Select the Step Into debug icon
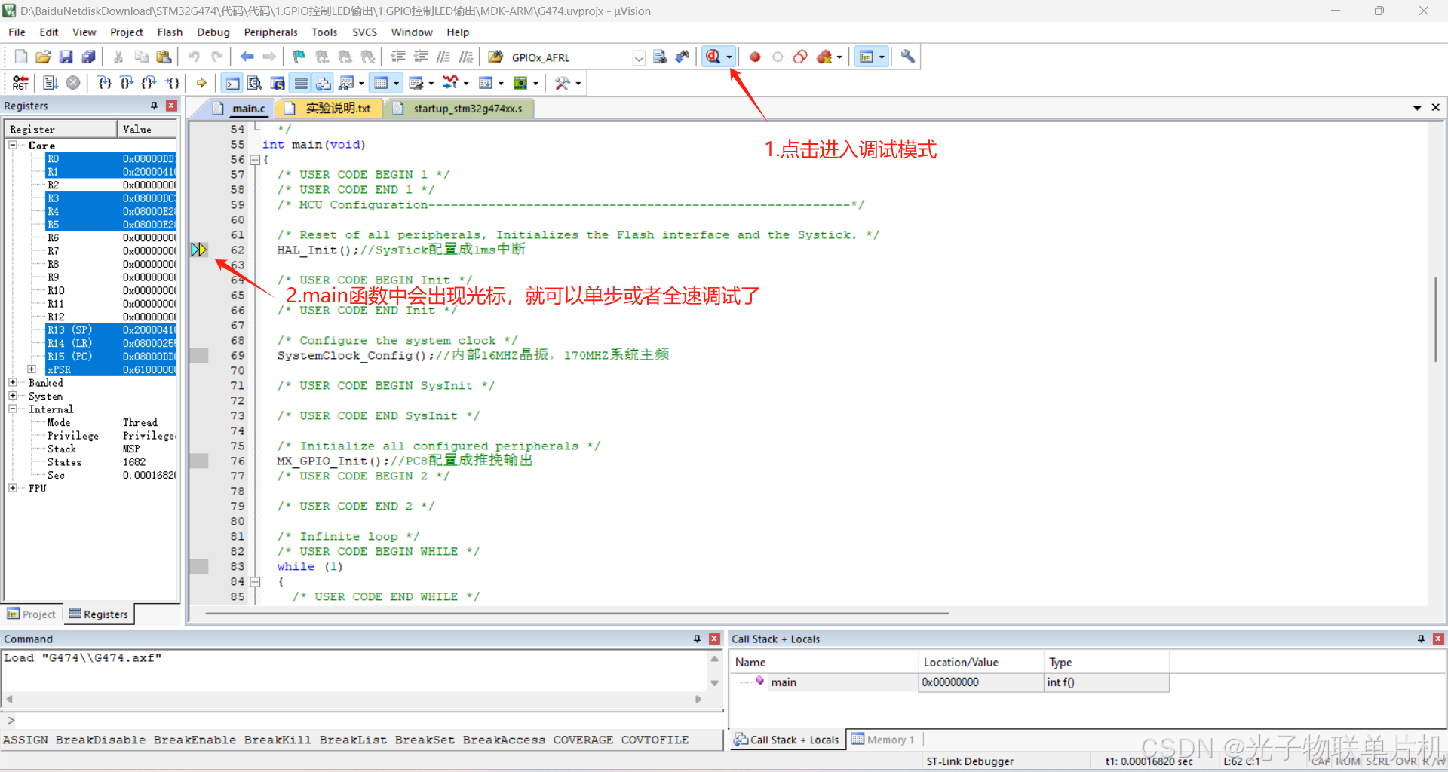 [x=104, y=83]
